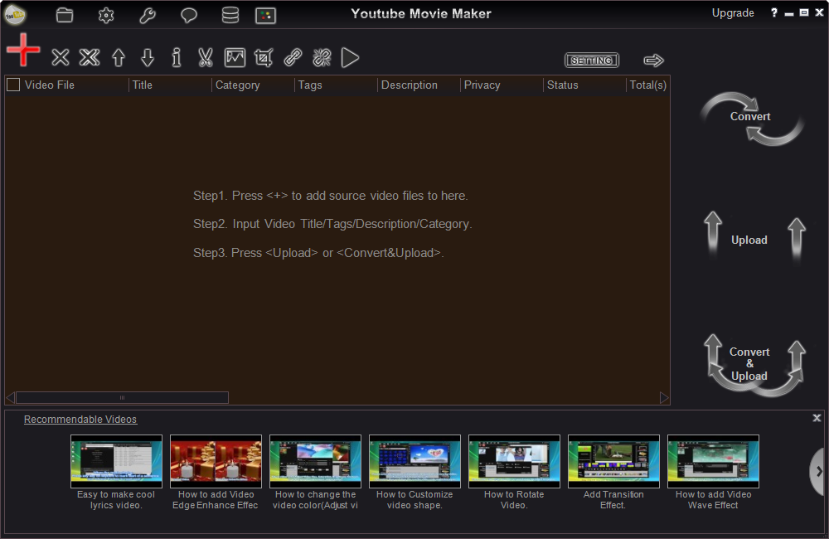
Task: Click the Category column header
Action: 237,85
